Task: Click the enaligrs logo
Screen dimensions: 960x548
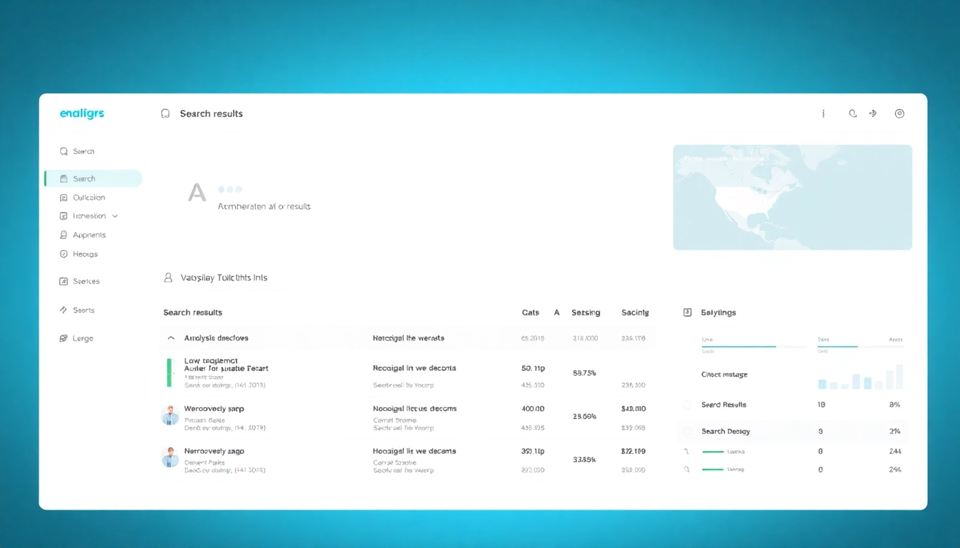Action: (82, 113)
